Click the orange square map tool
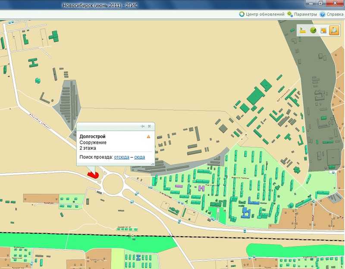This screenshot has width=345, height=269. coord(323,30)
